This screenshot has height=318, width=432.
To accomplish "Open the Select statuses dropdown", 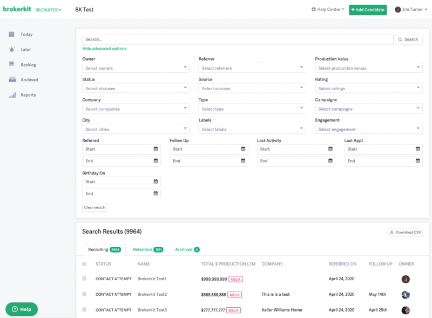I will (x=136, y=88).
